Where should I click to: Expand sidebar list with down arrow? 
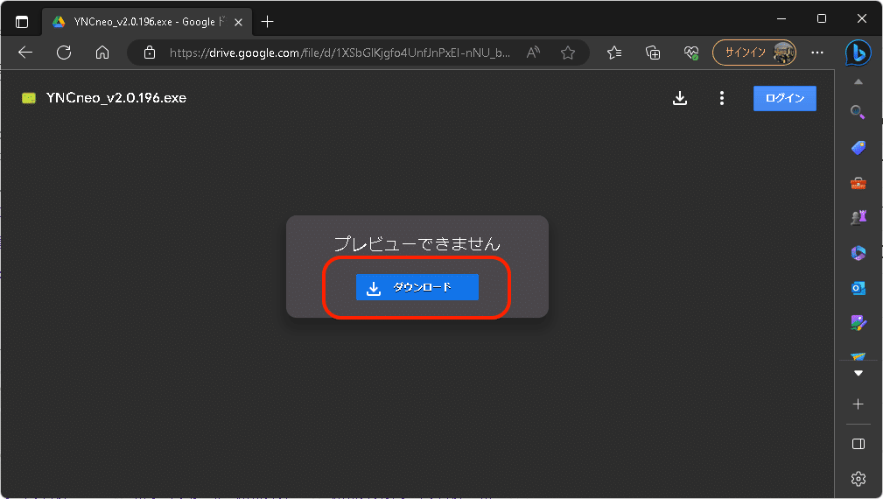[858, 373]
